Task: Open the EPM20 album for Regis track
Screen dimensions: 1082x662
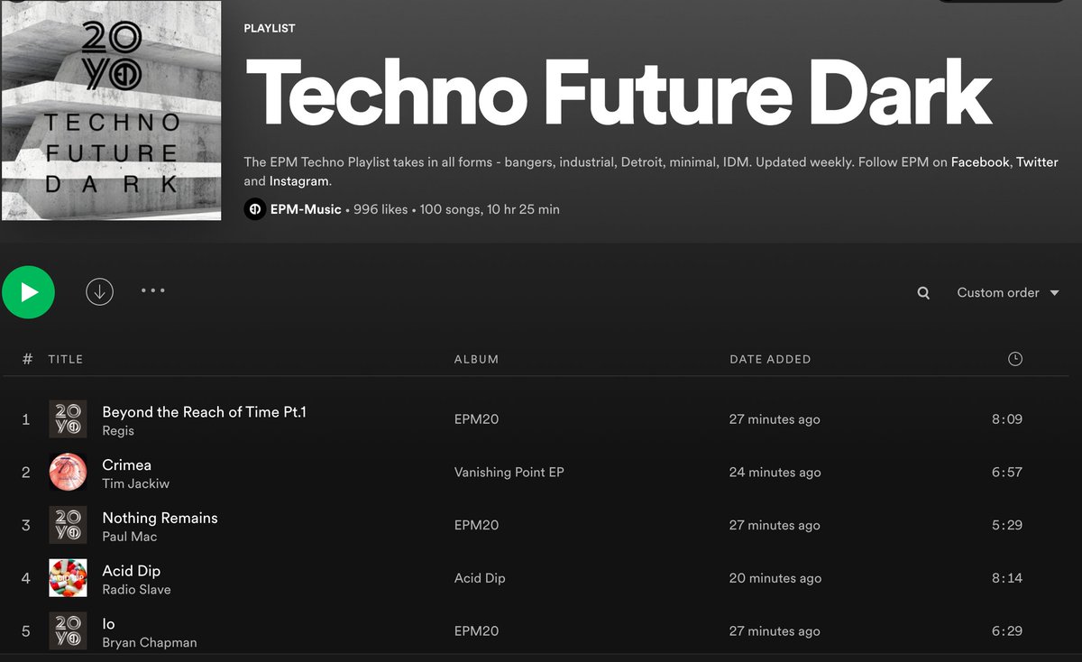Action: [476, 419]
